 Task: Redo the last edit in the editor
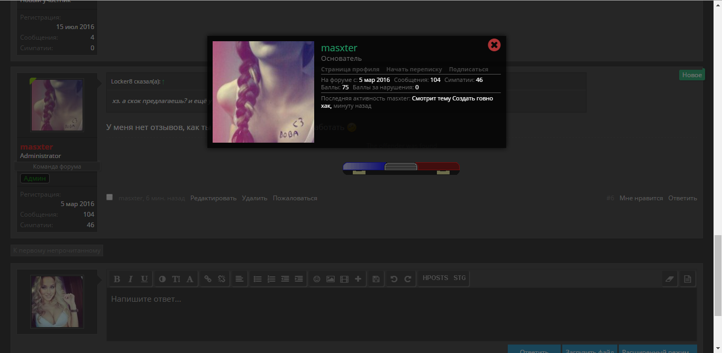tap(408, 279)
